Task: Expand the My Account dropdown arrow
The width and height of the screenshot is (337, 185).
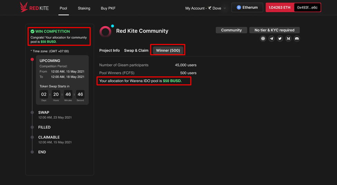Action: tap(225, 8)
